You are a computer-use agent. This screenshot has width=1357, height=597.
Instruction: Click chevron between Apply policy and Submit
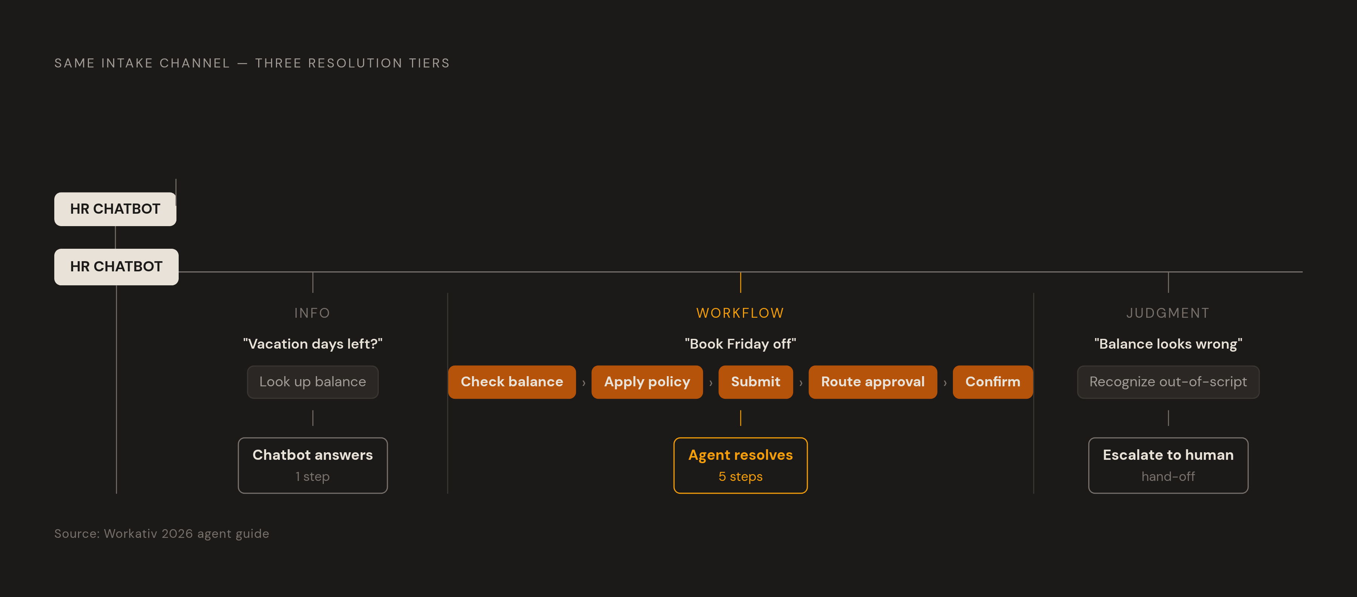(711, 383)
